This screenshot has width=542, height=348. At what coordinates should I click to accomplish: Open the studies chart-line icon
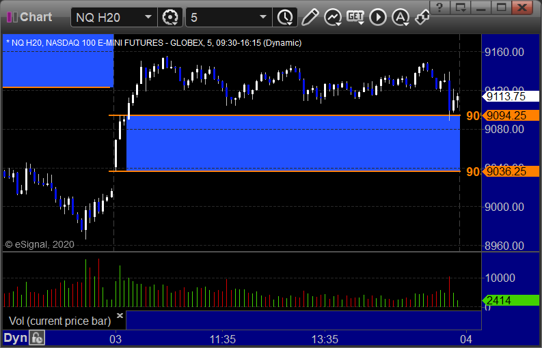click(x=333, y=17)
